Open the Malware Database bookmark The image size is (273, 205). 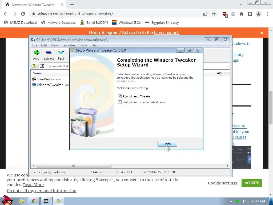pyautogui.click(x=58, y=22)
